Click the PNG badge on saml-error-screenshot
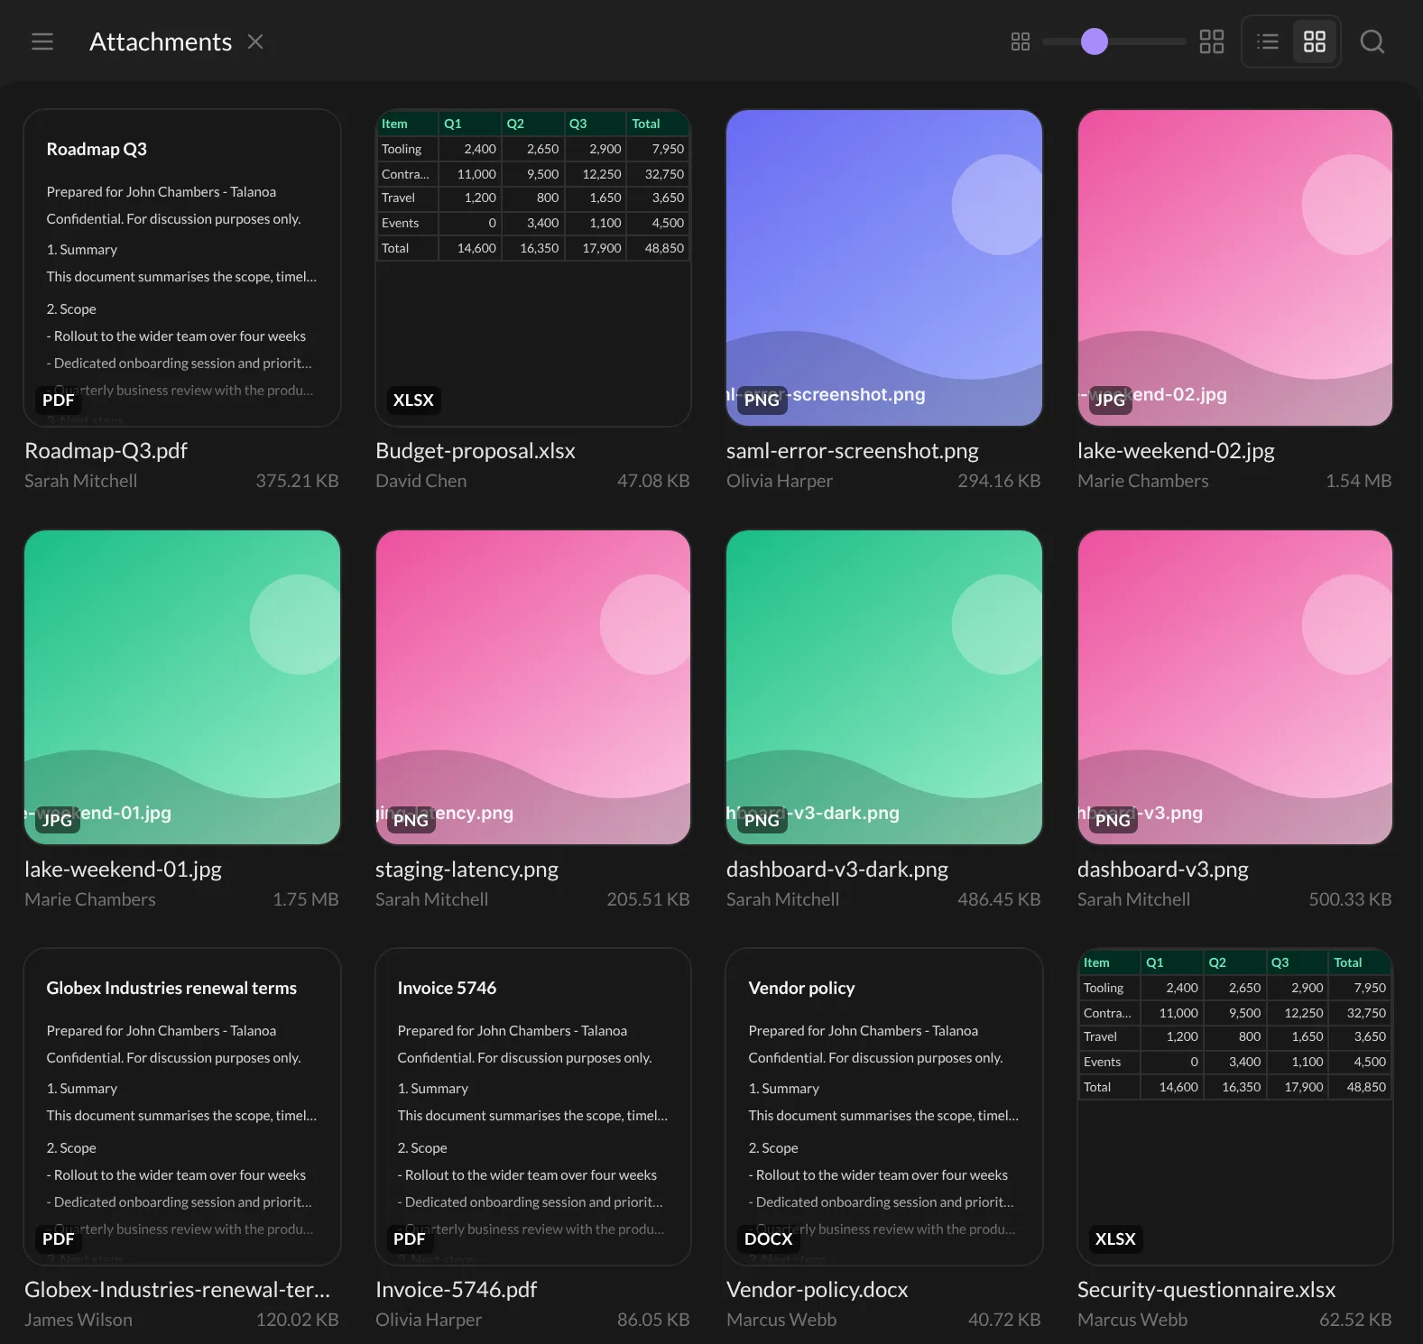Image resolution: width=1423 pixels, height=1344 pixels. pos(762,400)
